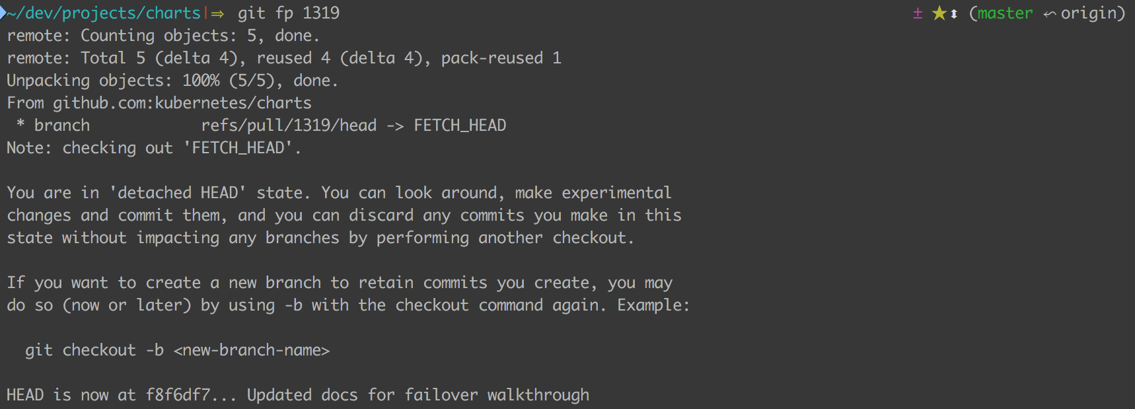Click the red vertical bar in the prompt
This screenshot has width=1135, height=409.
(206, 13)
